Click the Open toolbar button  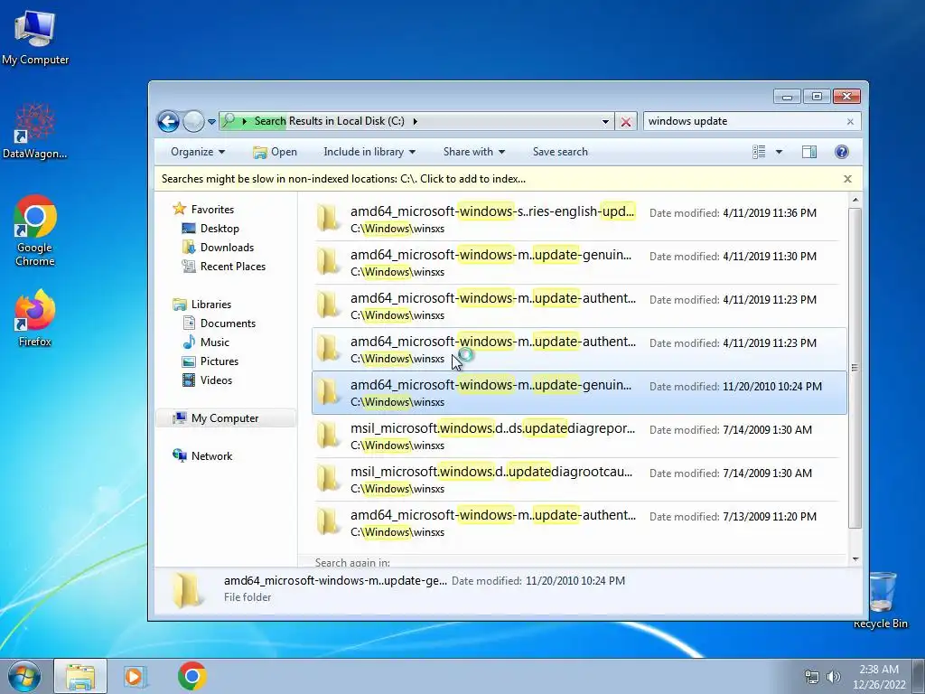275,152
